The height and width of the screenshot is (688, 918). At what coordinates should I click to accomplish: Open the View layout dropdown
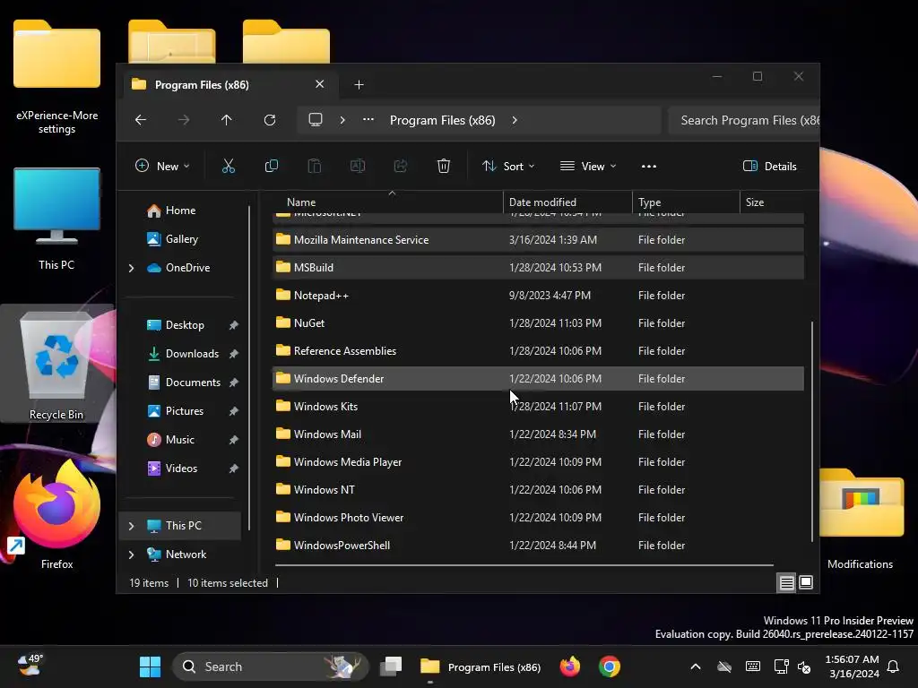588,166
